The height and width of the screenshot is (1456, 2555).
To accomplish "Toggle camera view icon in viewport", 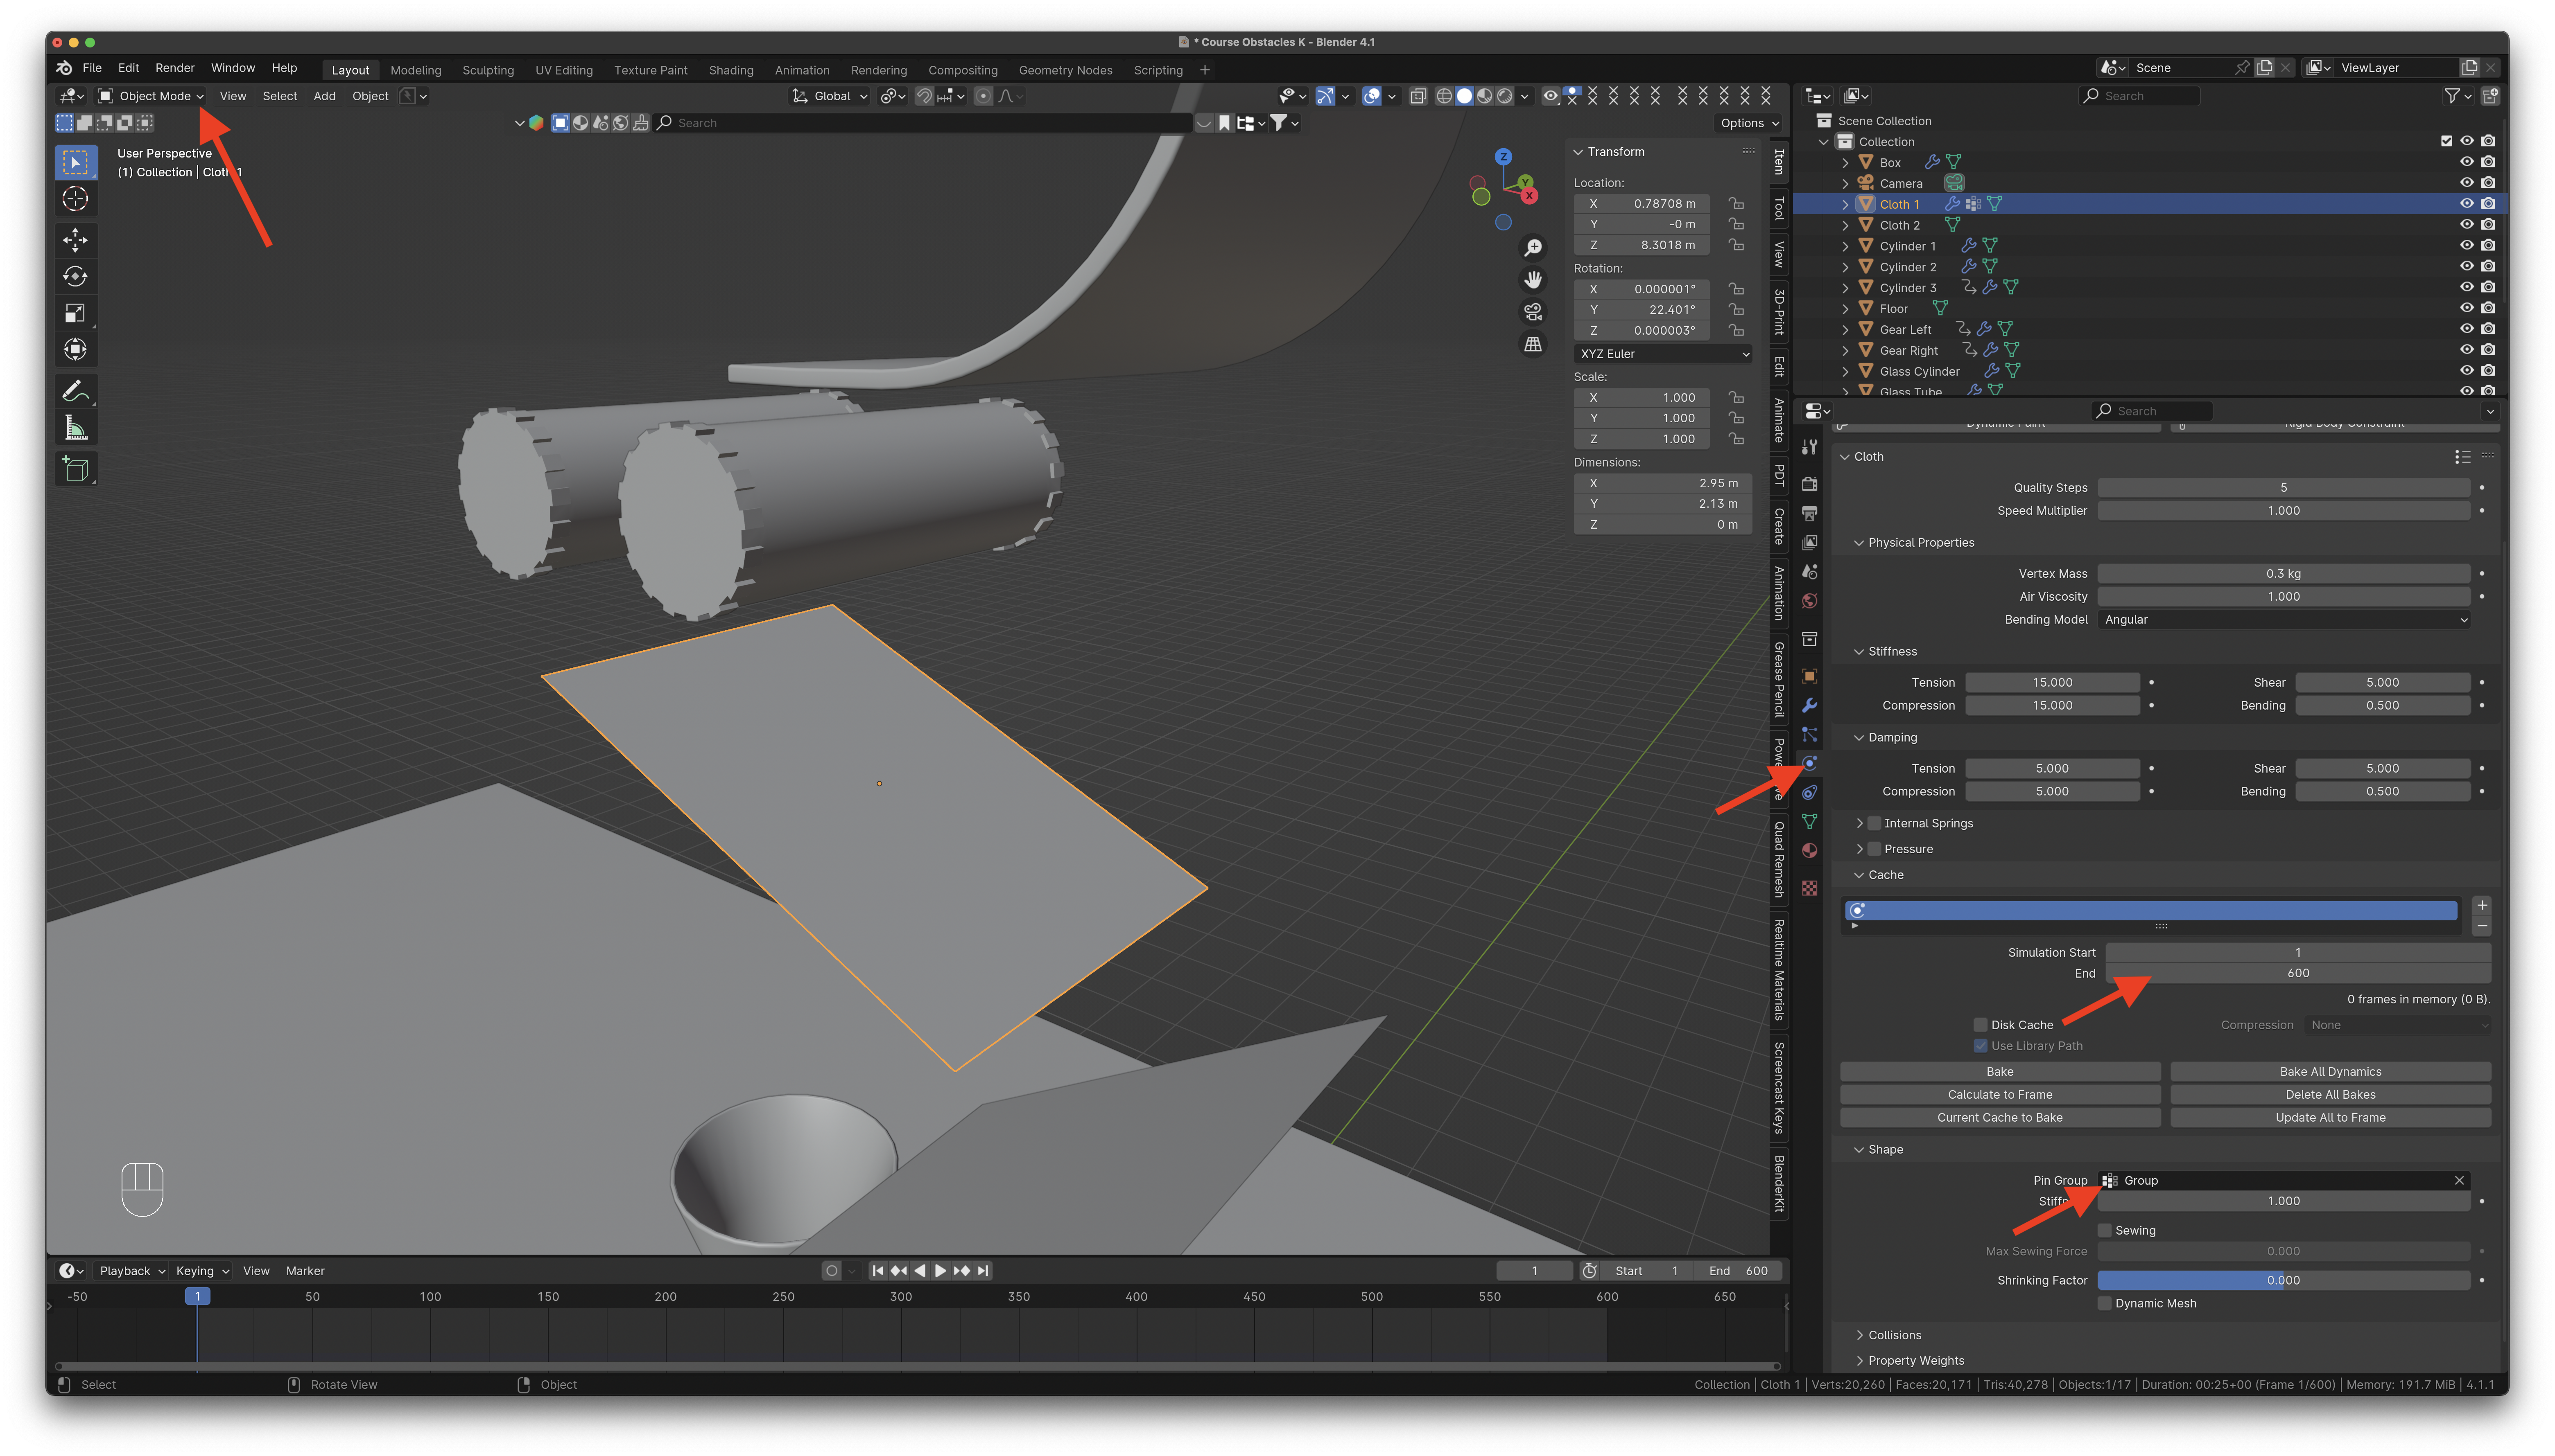I will pyautogui.click(x=1533, y=312).
